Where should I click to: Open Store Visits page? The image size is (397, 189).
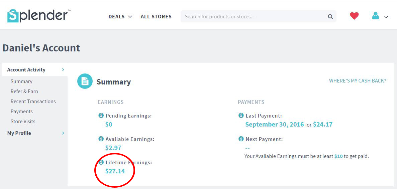click(x=23, y=122)
